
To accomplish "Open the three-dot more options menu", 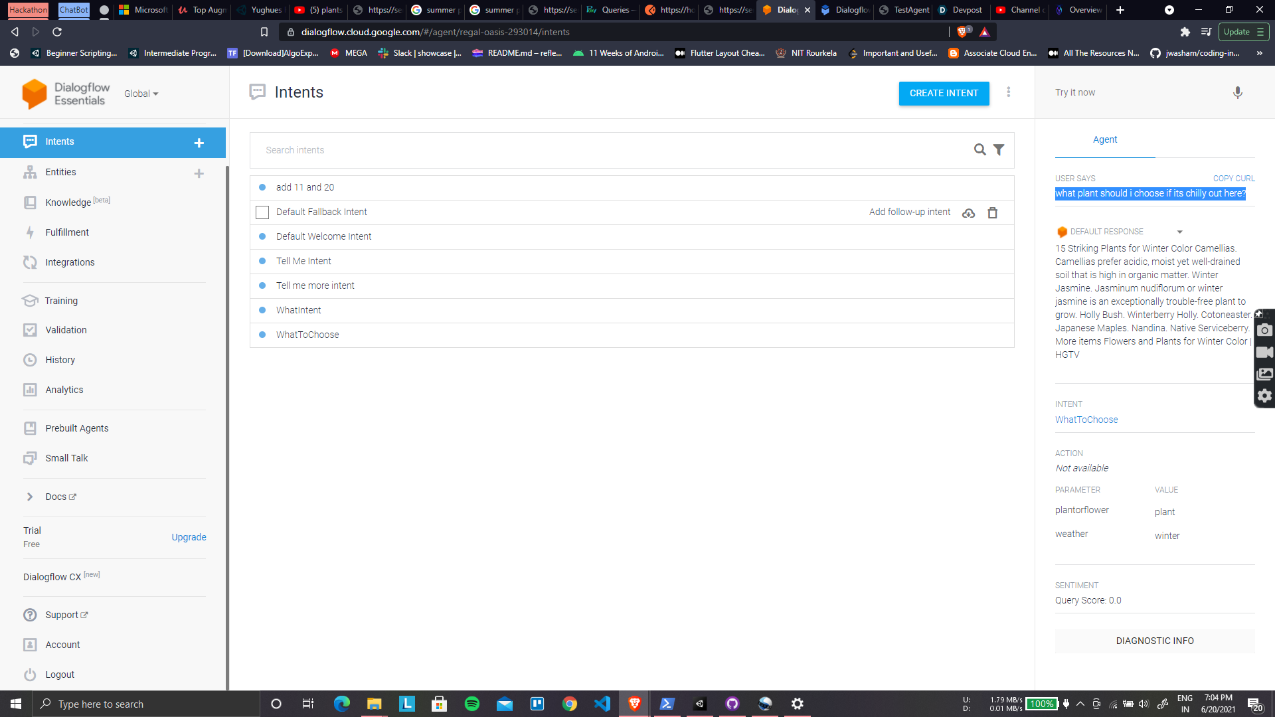I will (x=1008, y=92).
